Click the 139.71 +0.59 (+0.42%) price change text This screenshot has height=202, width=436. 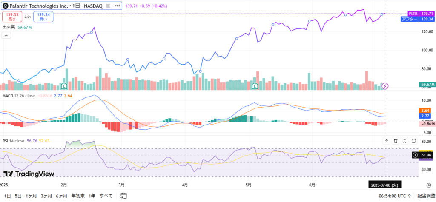147,6
